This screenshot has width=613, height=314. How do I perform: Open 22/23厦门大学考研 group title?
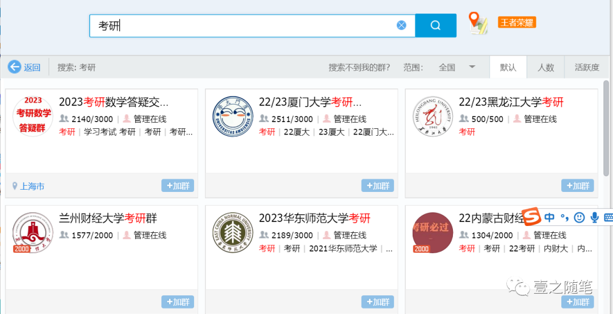click(x=310, y=102)
